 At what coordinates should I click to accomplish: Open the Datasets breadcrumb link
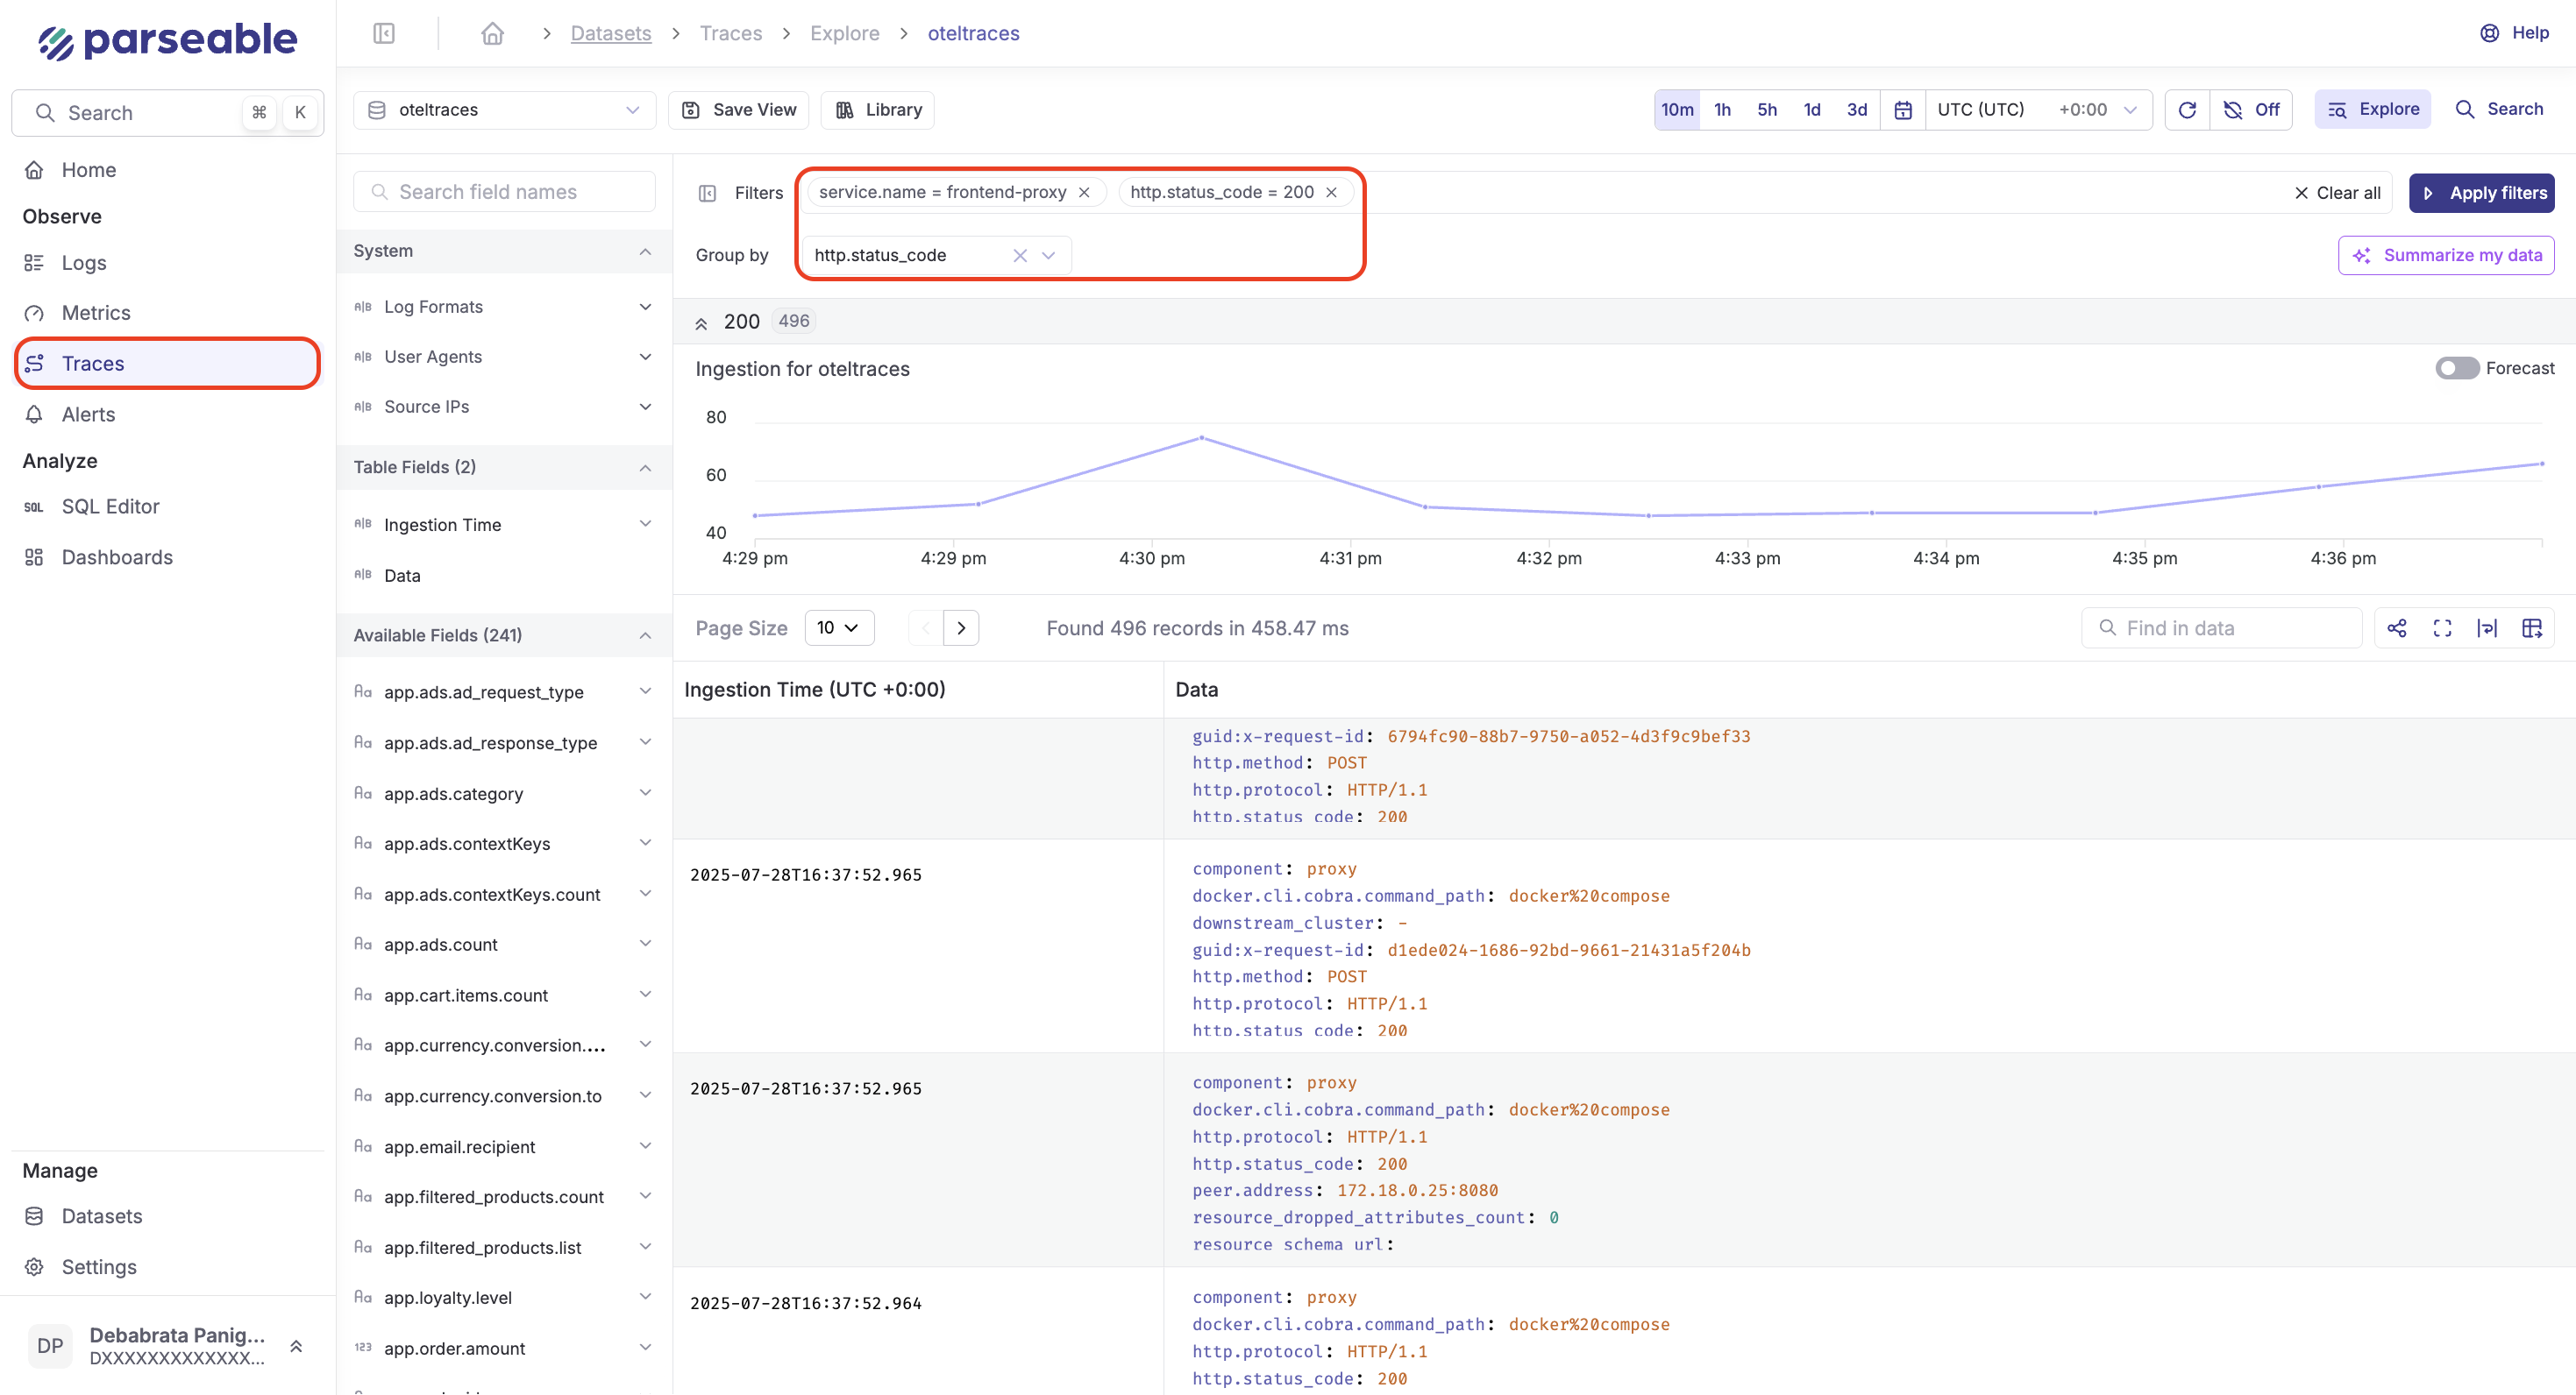[610, 33]
